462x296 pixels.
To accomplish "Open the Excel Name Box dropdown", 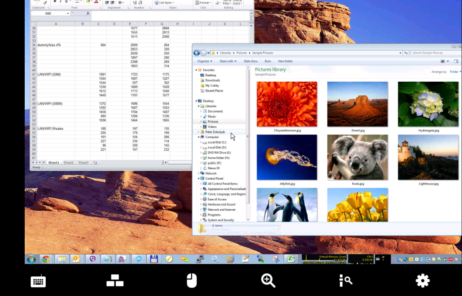I will (68, 13).
